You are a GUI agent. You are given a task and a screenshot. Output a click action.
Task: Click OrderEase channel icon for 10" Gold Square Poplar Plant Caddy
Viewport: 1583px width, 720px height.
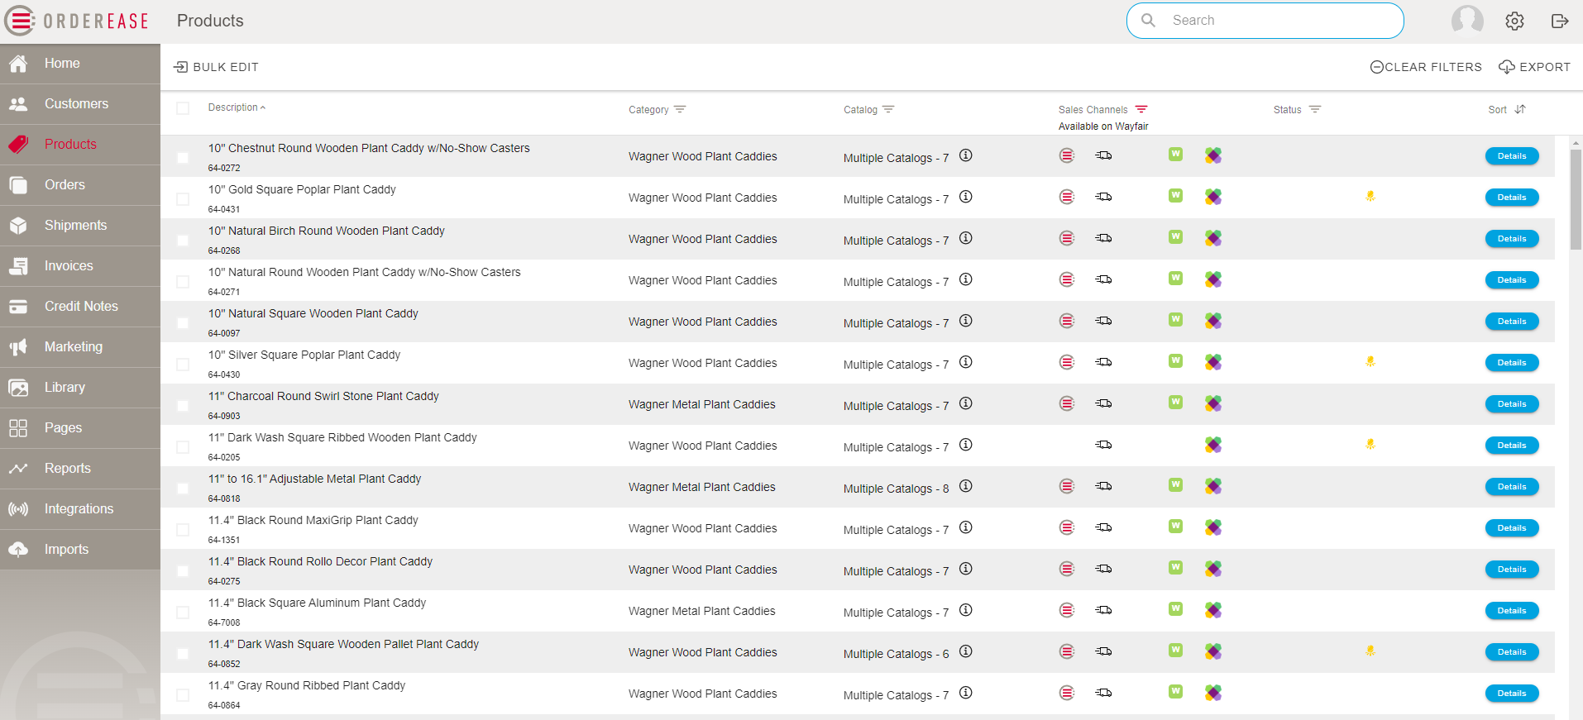pyautogui.click(x=1067, y=197)
